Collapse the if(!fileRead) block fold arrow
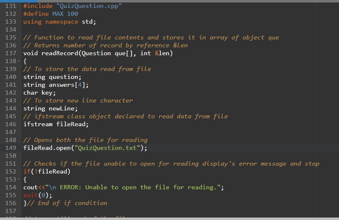 tap(20, 180)
